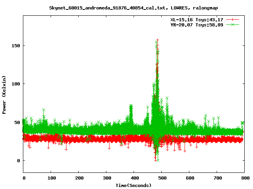The image size is (253, 189).
Task: Click the 100 tick label on the y-axis
Action: coord(15,84)
